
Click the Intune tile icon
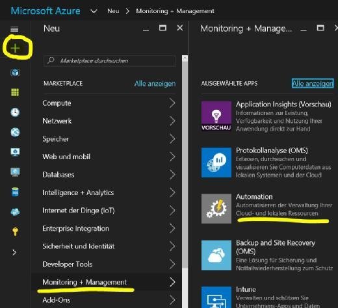(x=216, y=297)
